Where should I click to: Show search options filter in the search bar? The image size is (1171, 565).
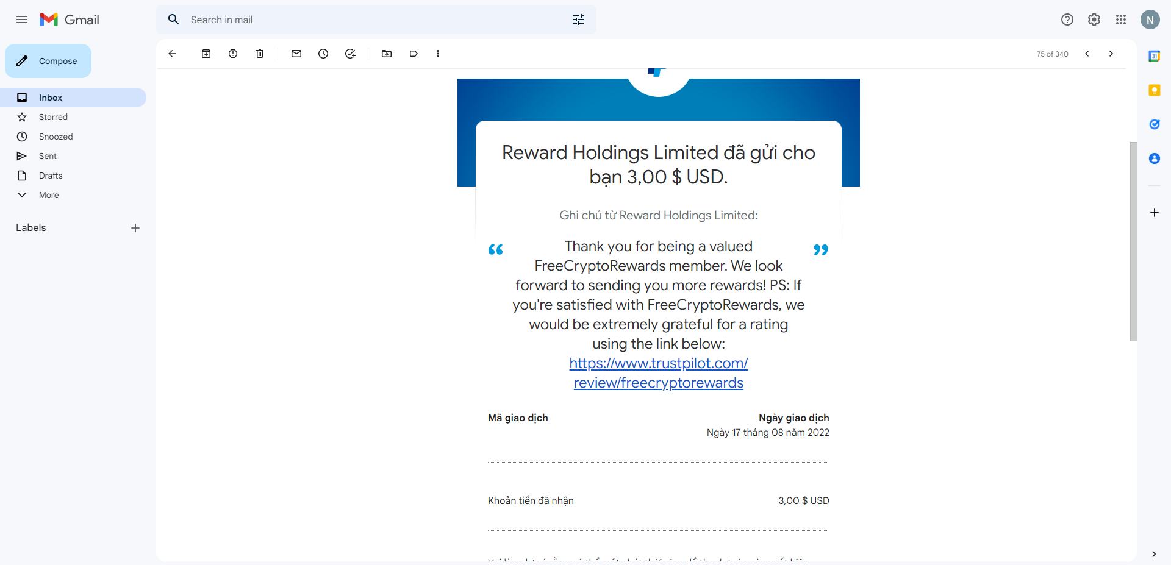[x=579, y=20]
